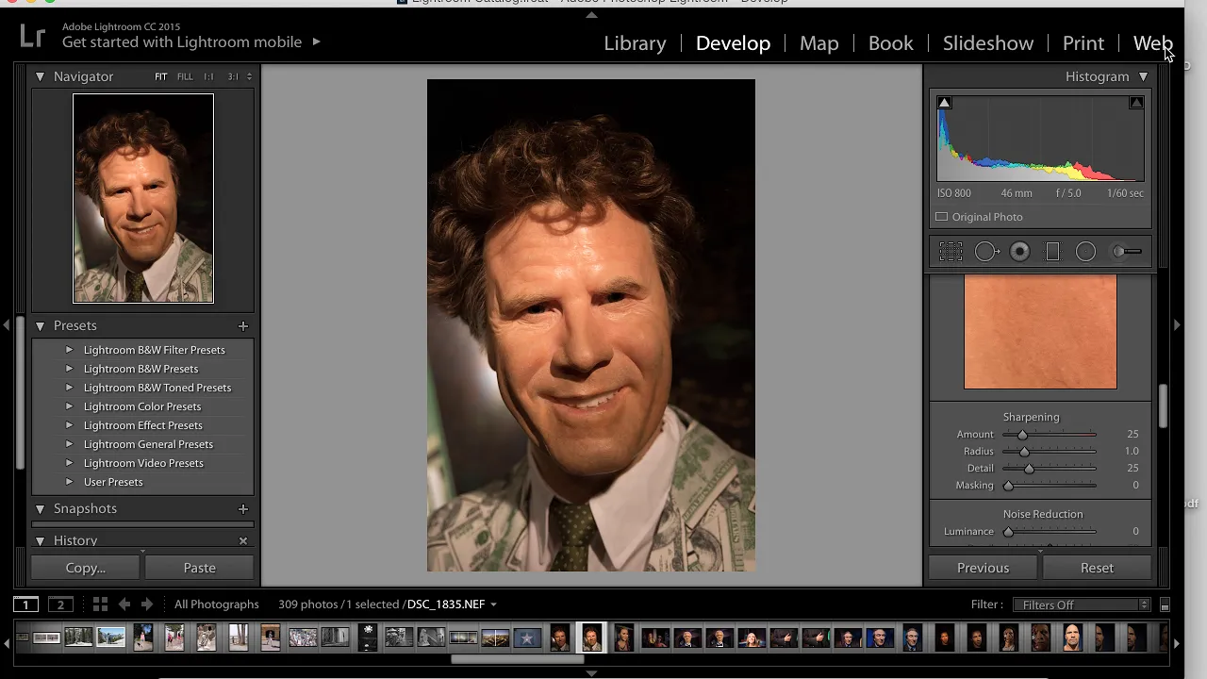Switch to the Web module
This screenshot has width=1207, height=679.
click(x=1152, y=43)
